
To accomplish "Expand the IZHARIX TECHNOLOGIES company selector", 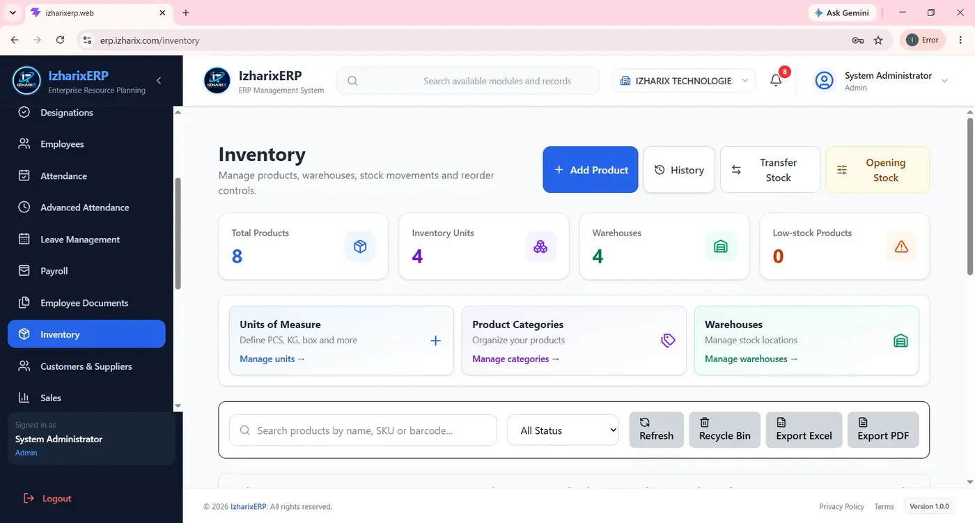I will (684, 81).
